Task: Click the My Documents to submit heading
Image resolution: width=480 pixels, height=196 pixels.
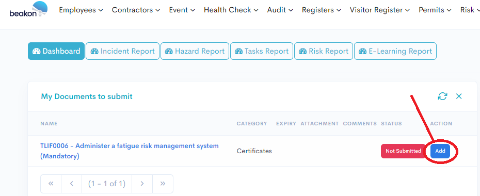Action: [87, 96]
